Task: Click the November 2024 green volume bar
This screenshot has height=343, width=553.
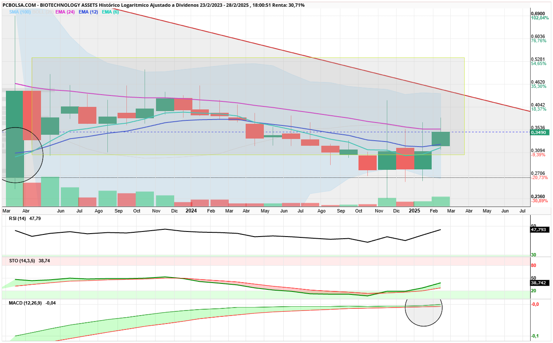Action: point(387,202)
